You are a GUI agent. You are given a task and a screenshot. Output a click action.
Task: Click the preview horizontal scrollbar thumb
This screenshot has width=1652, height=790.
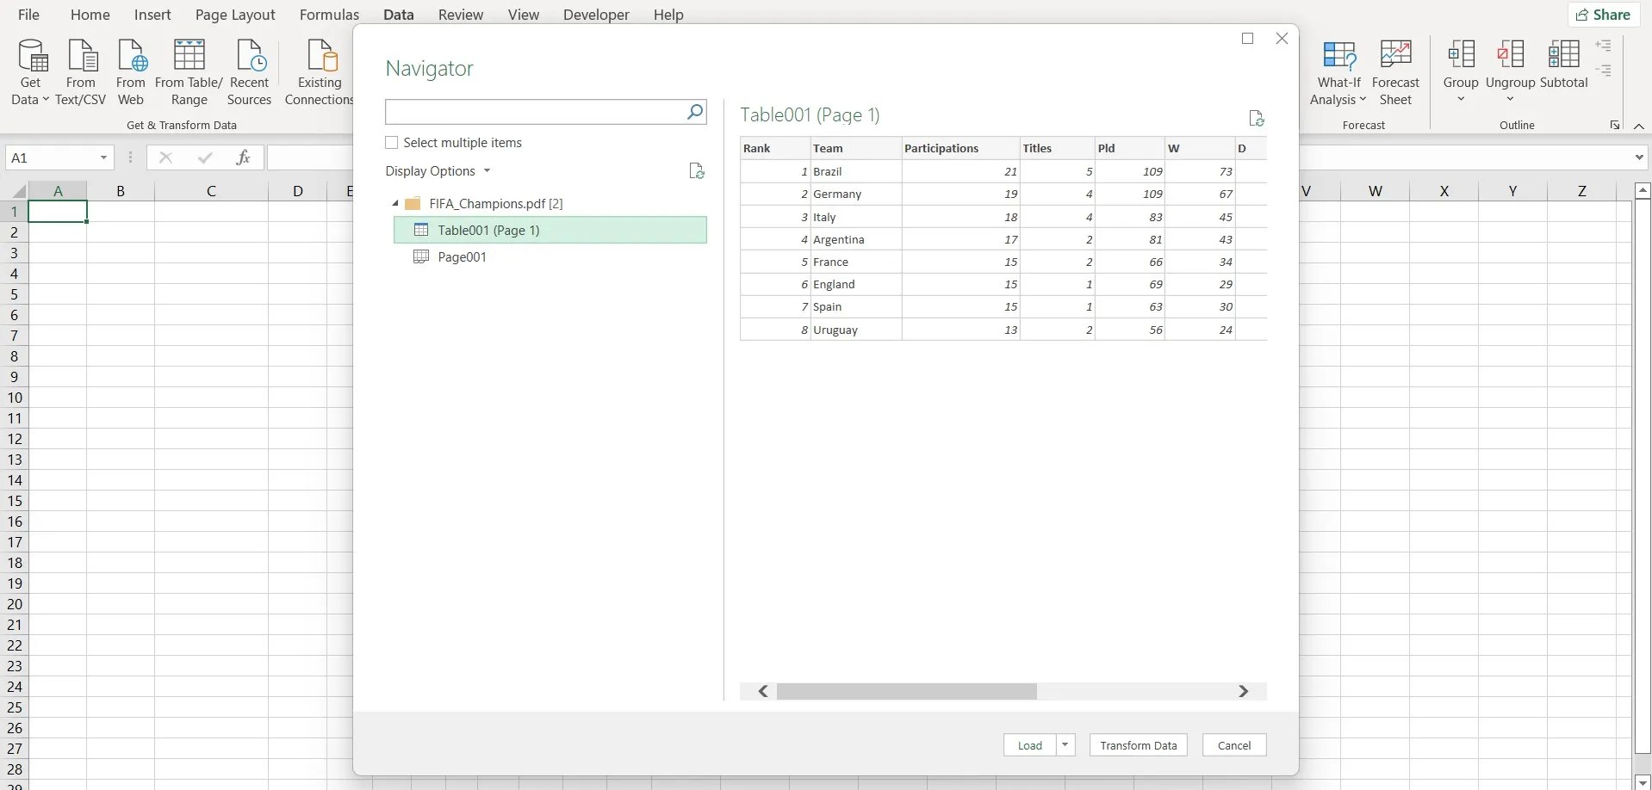point(907,691)
